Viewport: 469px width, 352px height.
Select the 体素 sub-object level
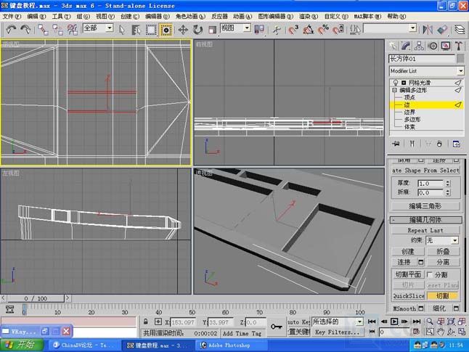tap(409, 127)
